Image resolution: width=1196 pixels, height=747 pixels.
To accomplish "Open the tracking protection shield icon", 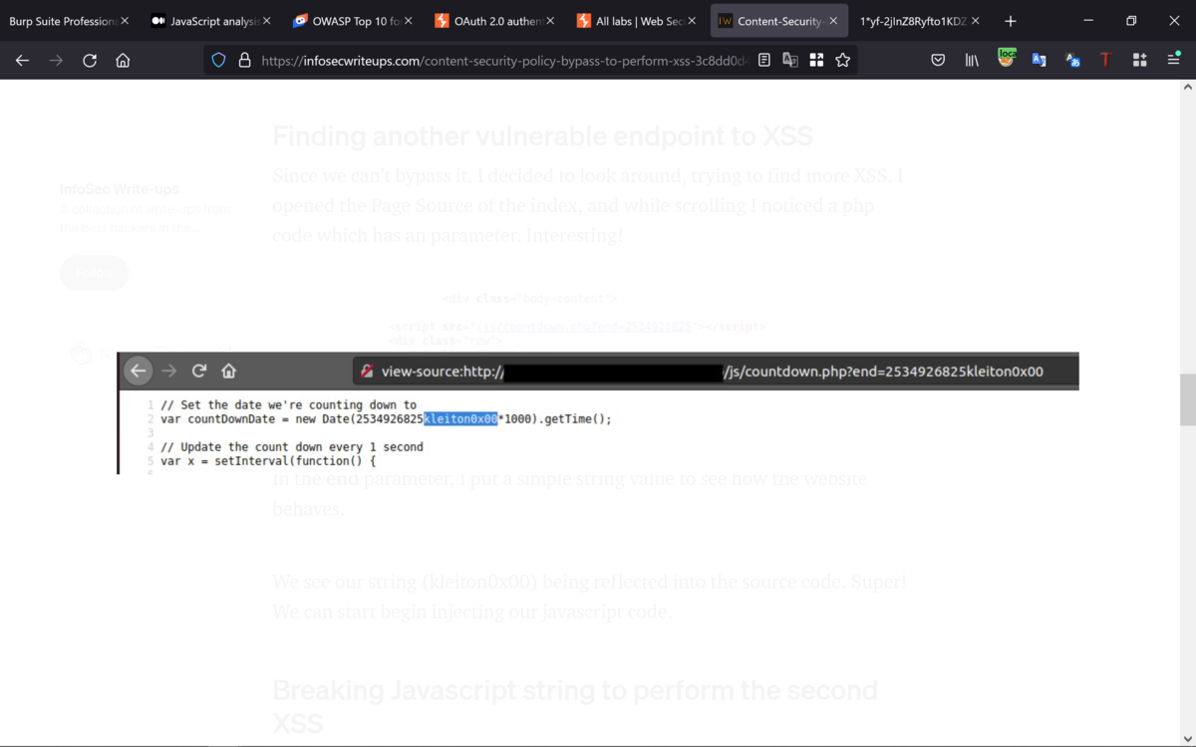I will [219, 60].
